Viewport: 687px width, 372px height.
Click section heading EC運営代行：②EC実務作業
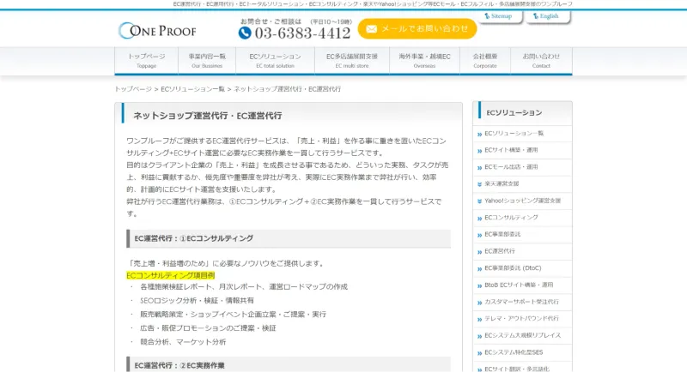(x=179, y=365)
